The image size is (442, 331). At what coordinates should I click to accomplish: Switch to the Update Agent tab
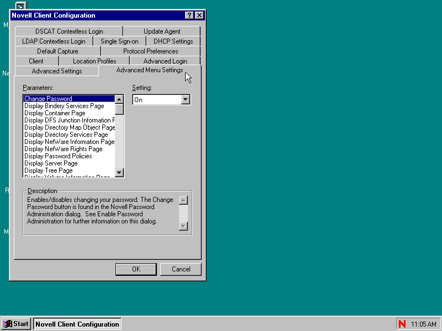162,31
